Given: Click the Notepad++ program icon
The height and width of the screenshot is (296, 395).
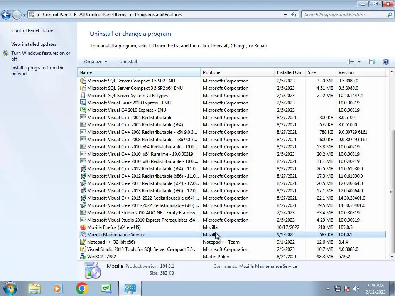Looking at the screenshot, I should 83,242.
